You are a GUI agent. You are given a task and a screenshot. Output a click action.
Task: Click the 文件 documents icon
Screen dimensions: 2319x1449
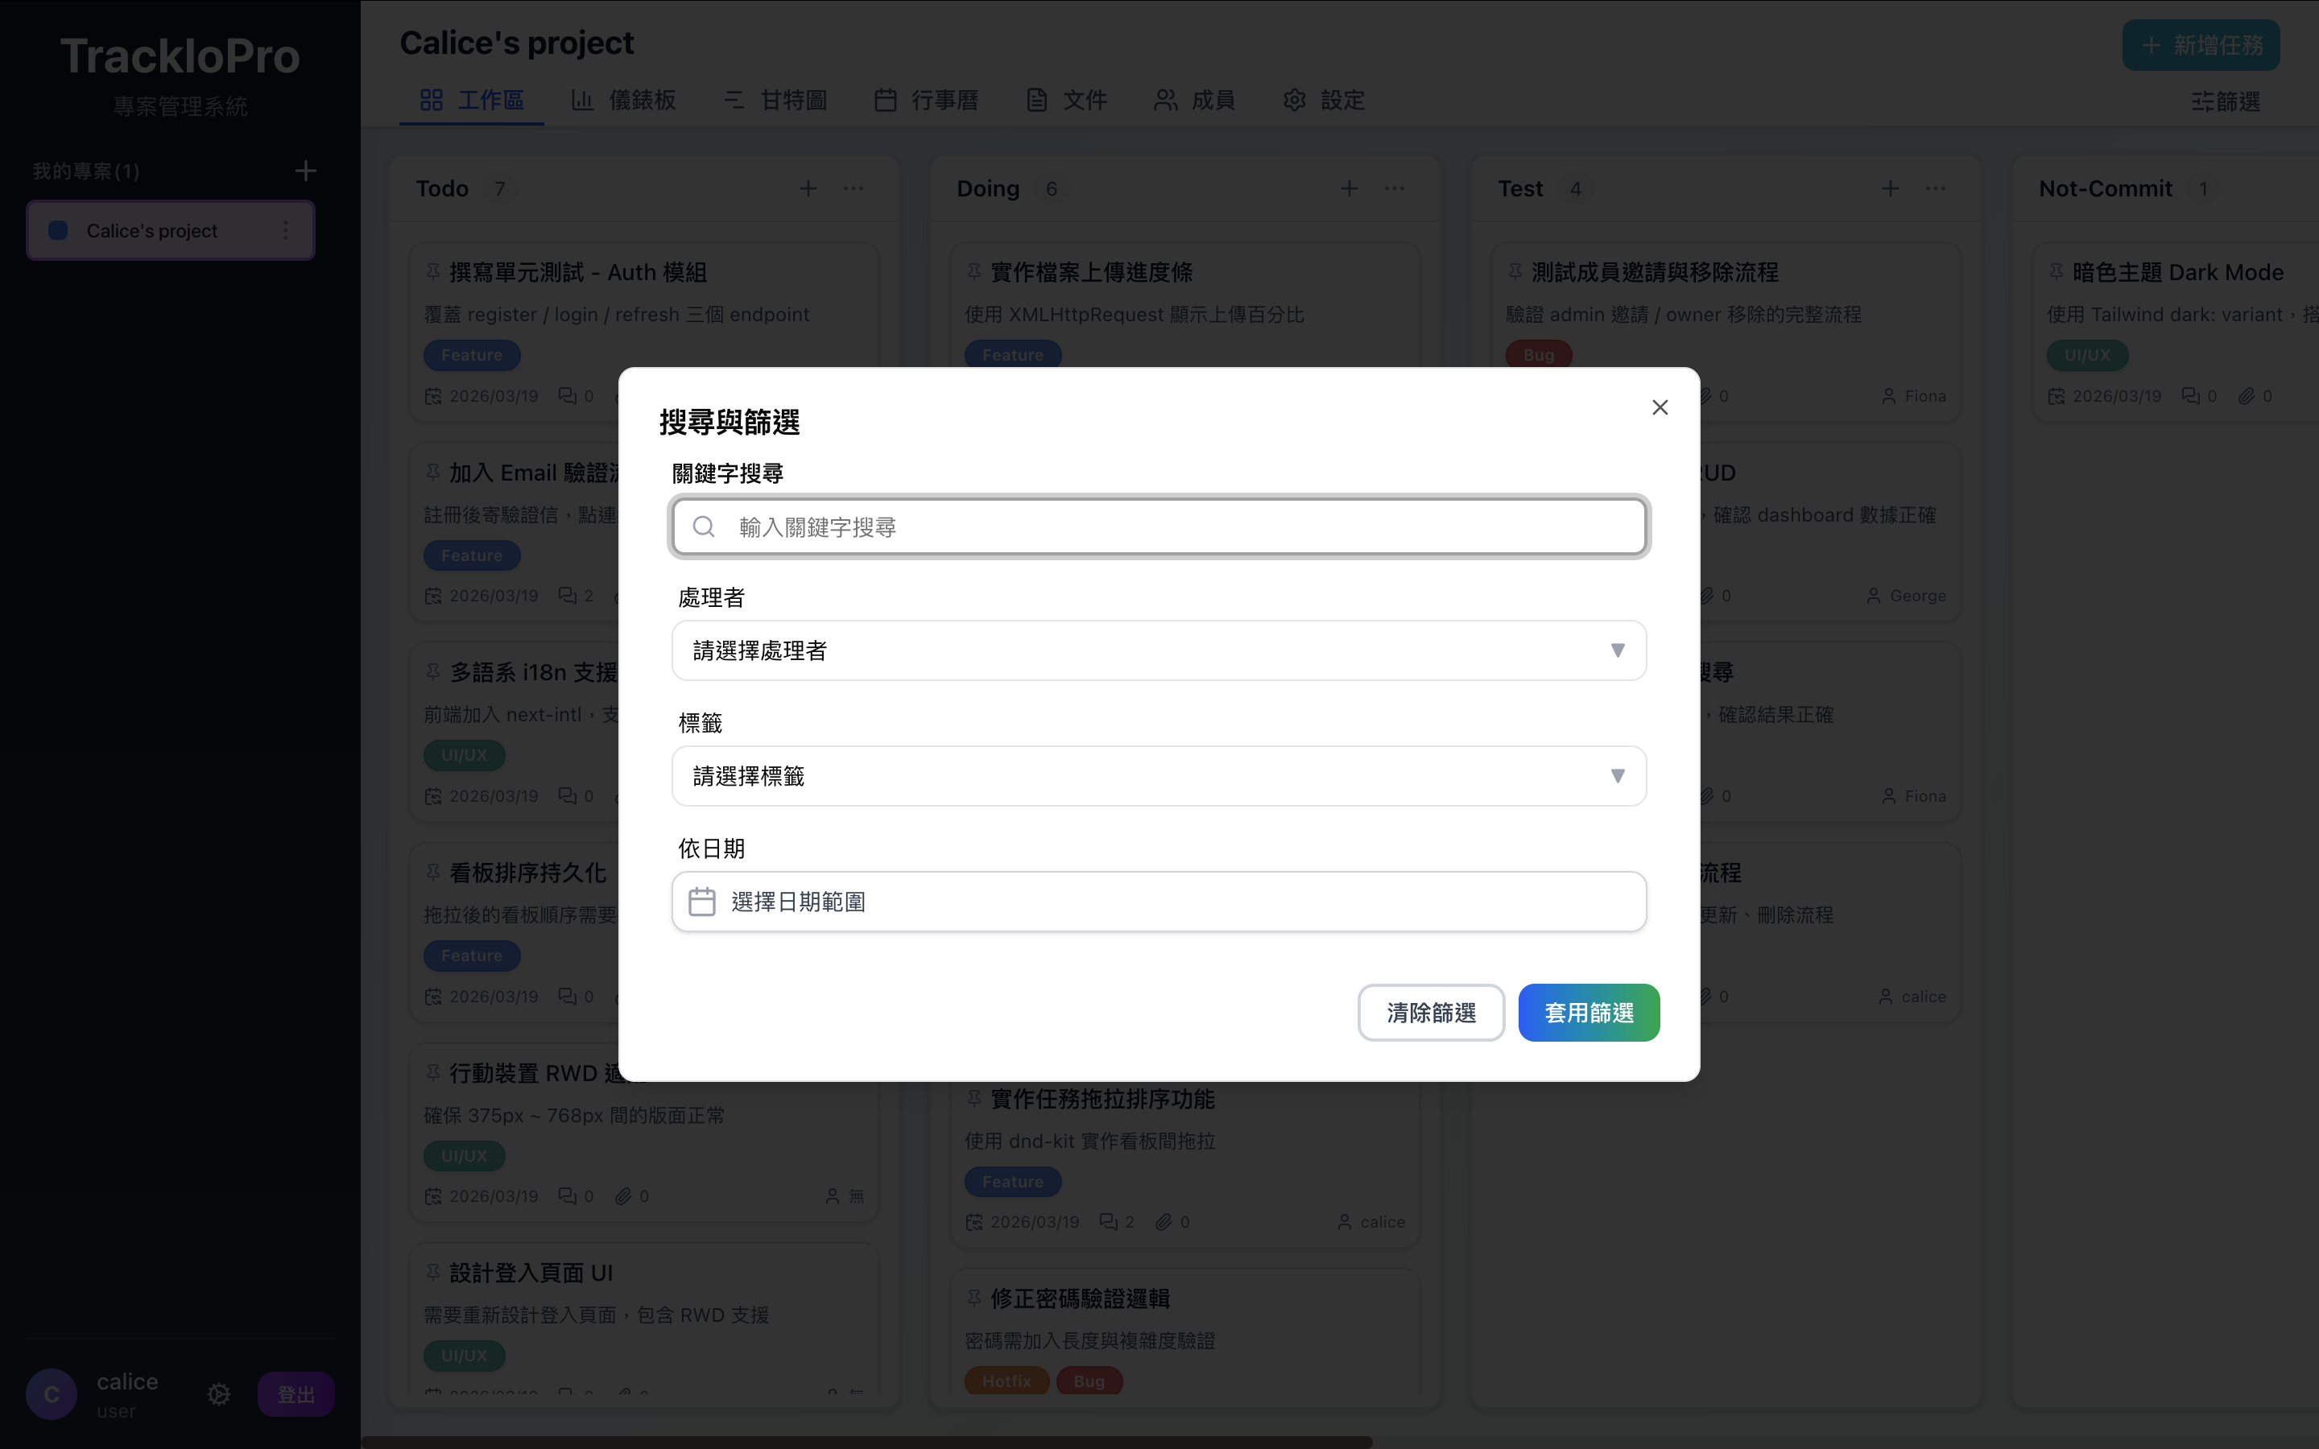click(x=1038, y=100)
